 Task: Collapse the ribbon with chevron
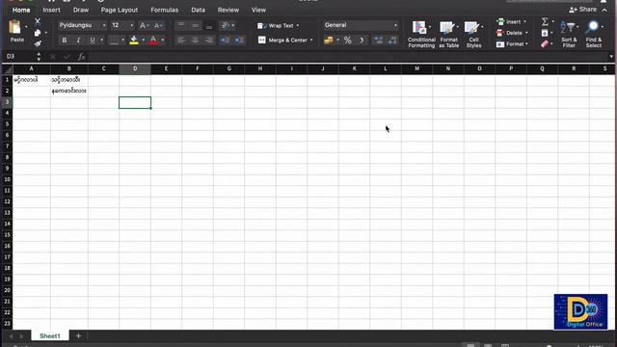(x=604, y=10)
